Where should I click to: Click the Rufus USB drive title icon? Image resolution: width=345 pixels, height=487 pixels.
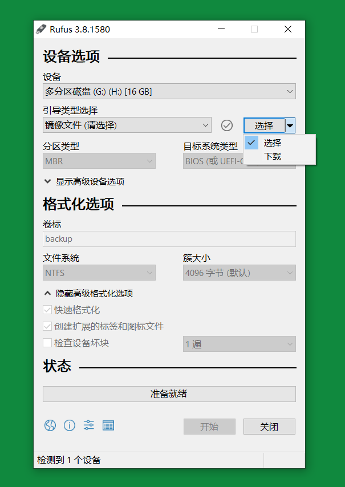point(41,29)
